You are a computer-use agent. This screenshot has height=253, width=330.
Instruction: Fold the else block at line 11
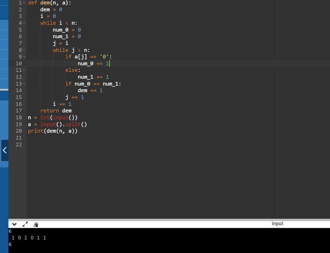pos(24,70)
